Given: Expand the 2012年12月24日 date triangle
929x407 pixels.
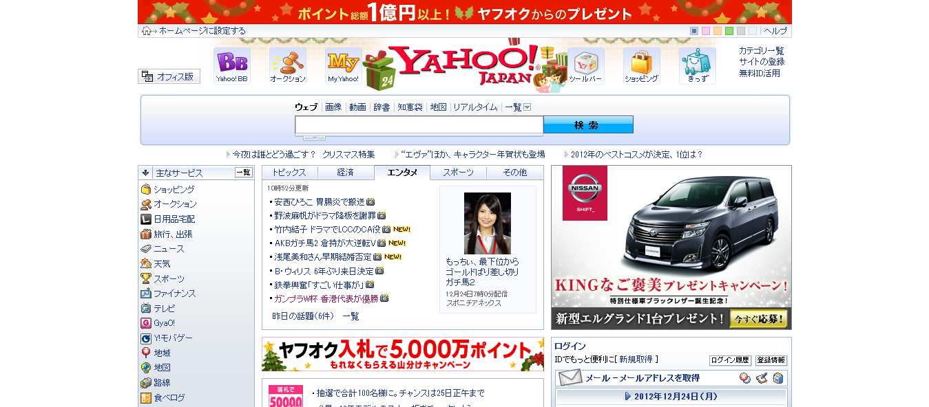Looking at the screenshot, I should pos(628,397).
